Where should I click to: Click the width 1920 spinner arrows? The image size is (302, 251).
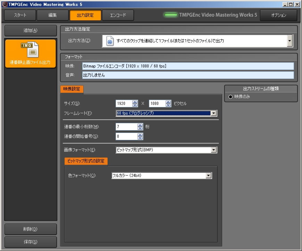pos(135,104)
